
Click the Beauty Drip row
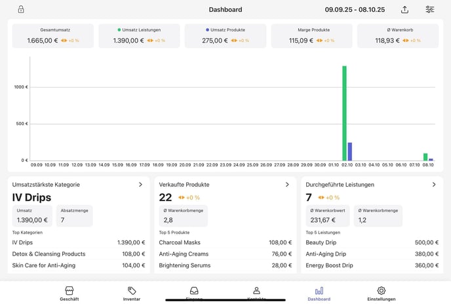[x=372, y=242]
